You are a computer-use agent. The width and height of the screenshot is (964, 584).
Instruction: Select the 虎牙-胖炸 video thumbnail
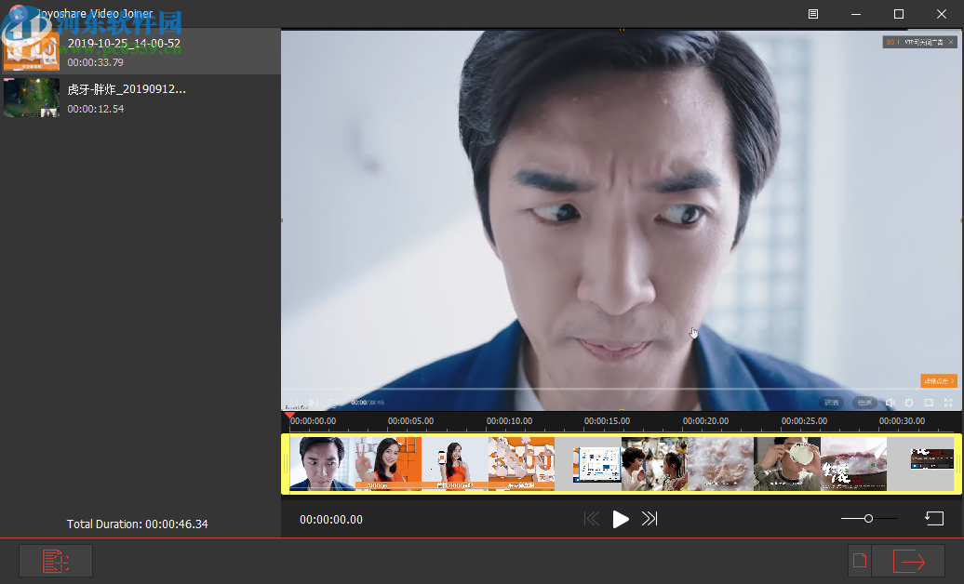31,97
